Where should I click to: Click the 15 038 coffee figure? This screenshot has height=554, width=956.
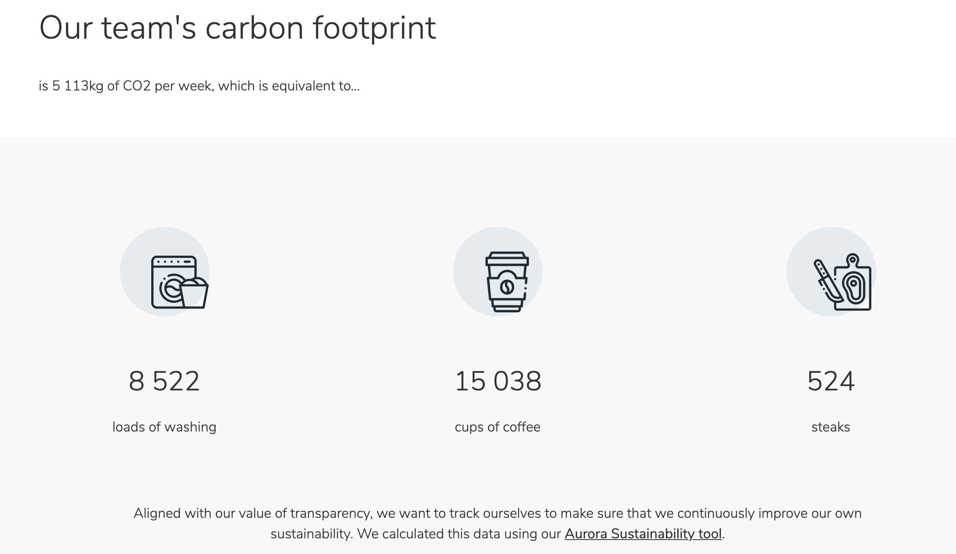tap(498, 381)
